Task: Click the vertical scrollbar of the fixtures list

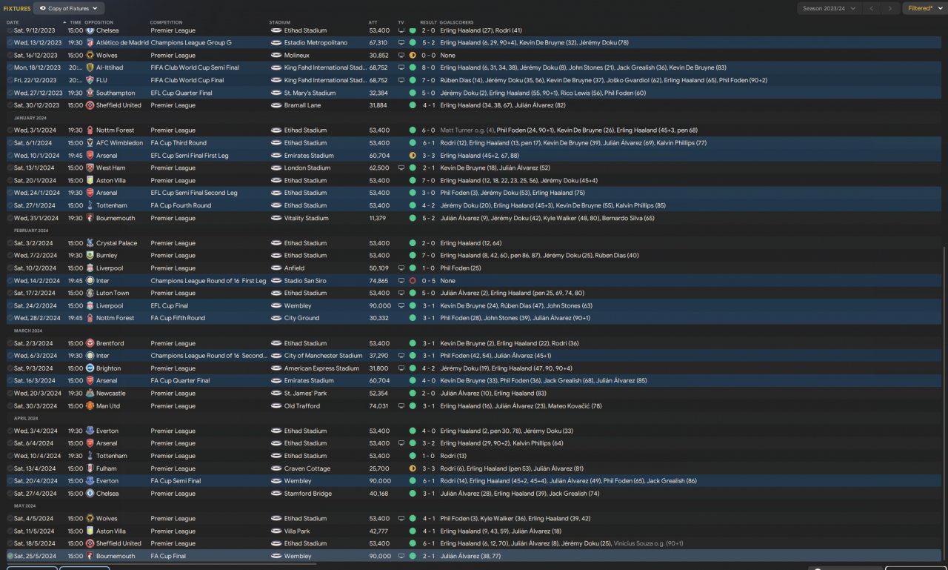Action: [944, 404]
